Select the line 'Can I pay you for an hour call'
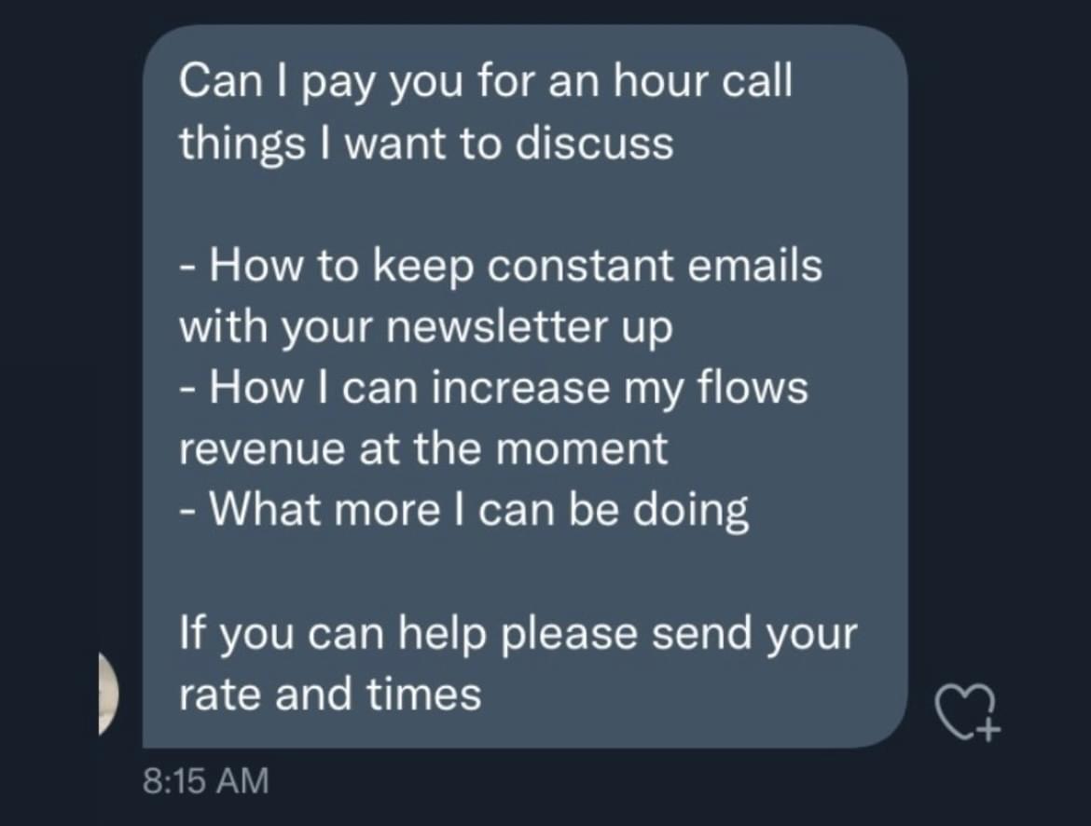This screenshot has height=826, width=1091. point(486,82)
